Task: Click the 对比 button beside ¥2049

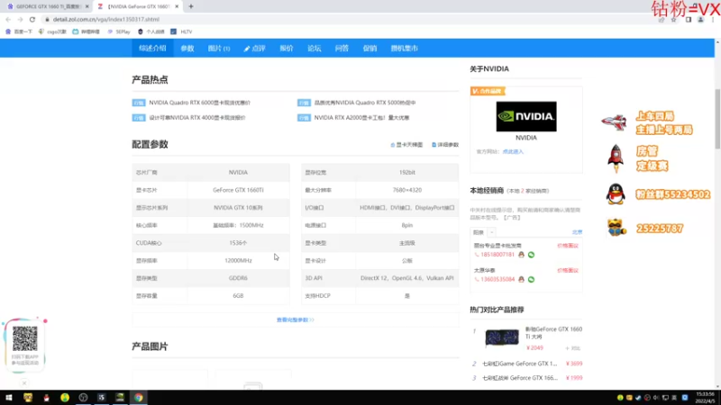Action: point(573,348)
